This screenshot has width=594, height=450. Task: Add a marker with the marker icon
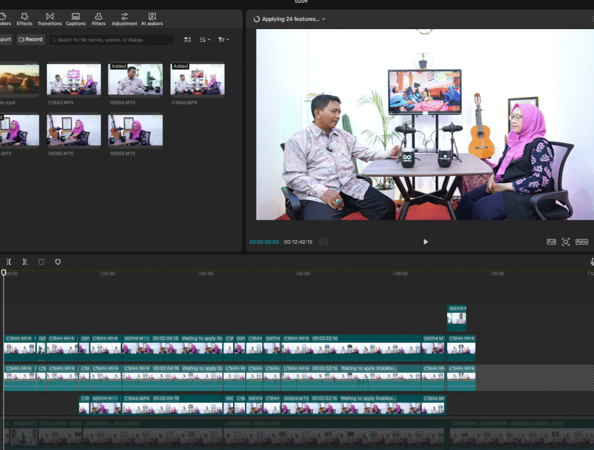coord(57,262)
